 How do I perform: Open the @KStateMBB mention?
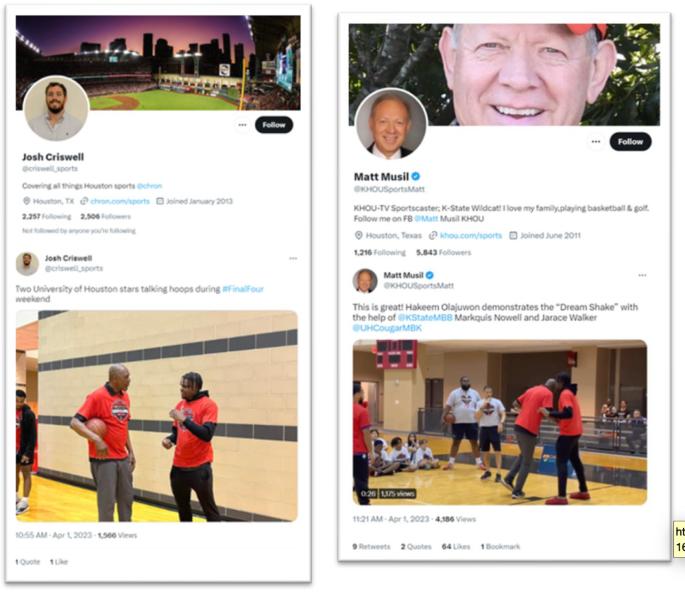point(425,318)
